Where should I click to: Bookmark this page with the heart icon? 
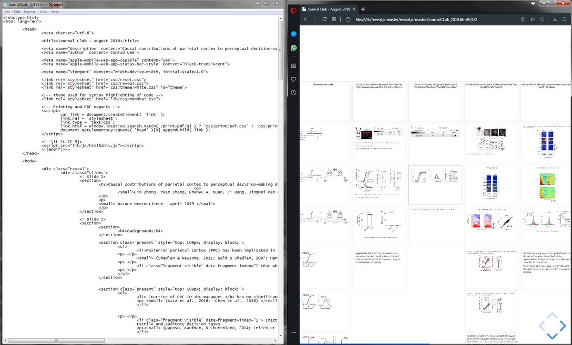click(x=542, y=20)
